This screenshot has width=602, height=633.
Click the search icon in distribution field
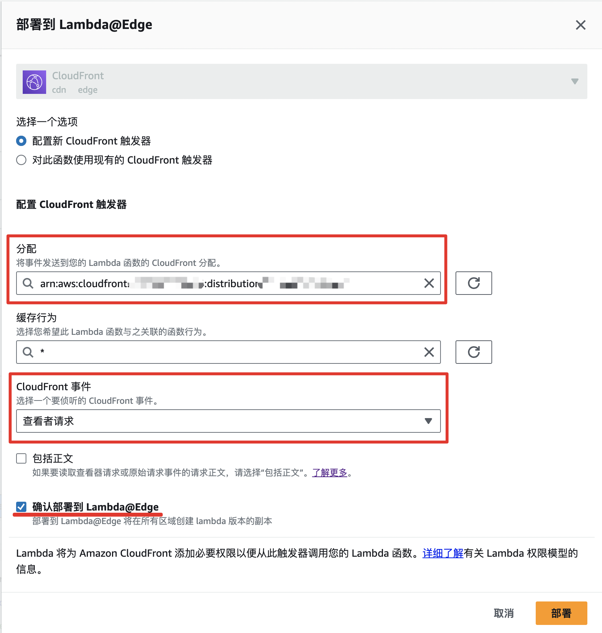(28, 283)
